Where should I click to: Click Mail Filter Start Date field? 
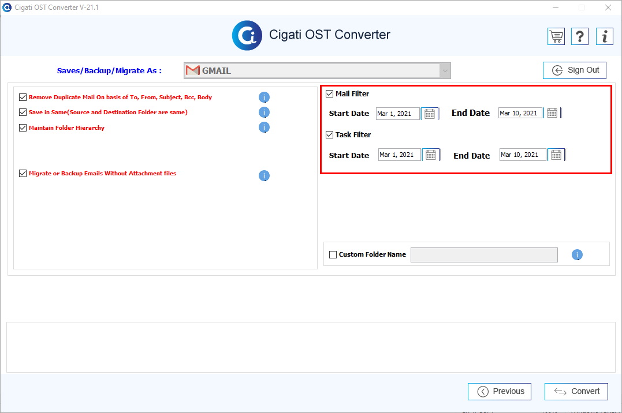tap(397, 114)
